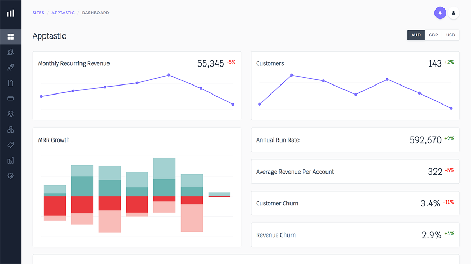Open the bar chart reports icon in sidebar
This screenshot has height=264, width=471.
click(11, 161)
